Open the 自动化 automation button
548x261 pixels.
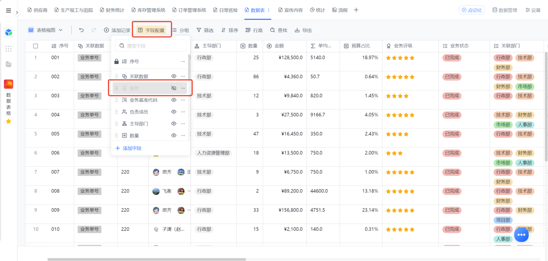tap(471, 10)
